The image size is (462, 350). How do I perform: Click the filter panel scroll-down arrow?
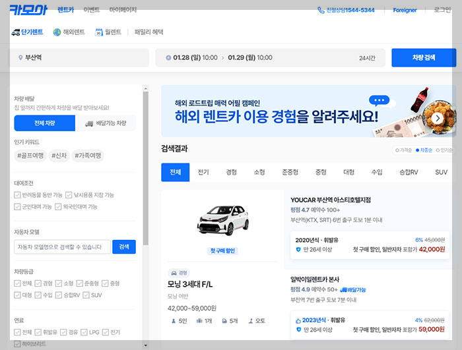coord(146,345)
